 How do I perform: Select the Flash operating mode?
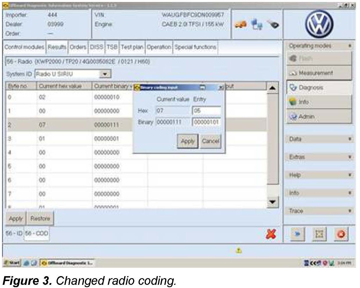pyautogui.click(x=319, y=59)
